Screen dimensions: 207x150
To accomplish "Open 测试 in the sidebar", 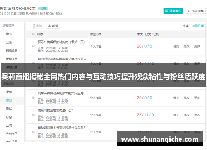I will [9, 109].
